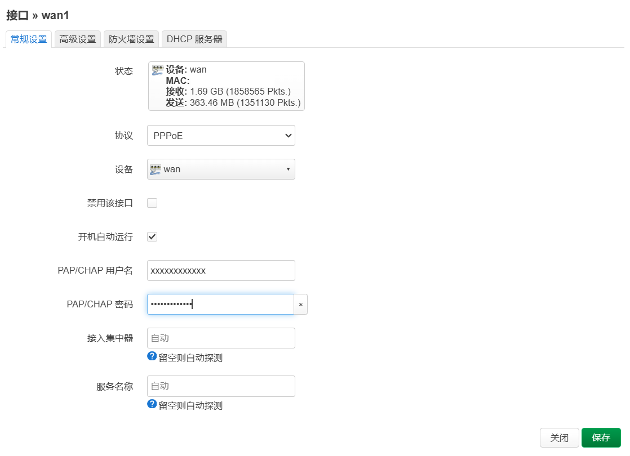The image size is (630, 456).
Task: Switch to the 常规设置 tab
Action: [29, 39]
